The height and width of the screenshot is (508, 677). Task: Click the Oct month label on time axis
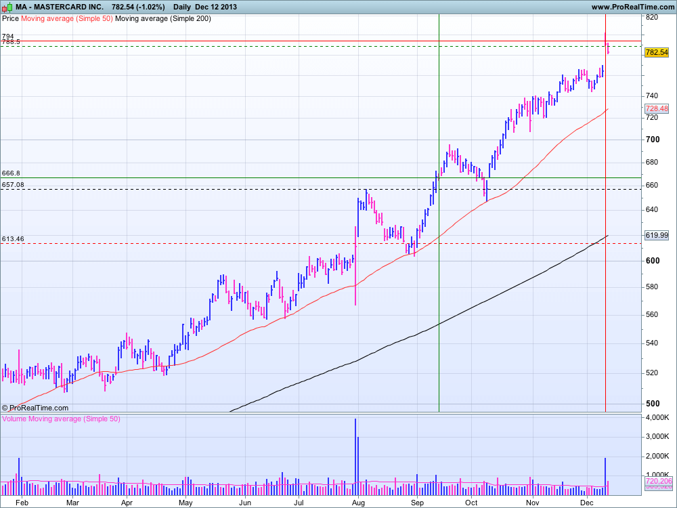(471, 503)
